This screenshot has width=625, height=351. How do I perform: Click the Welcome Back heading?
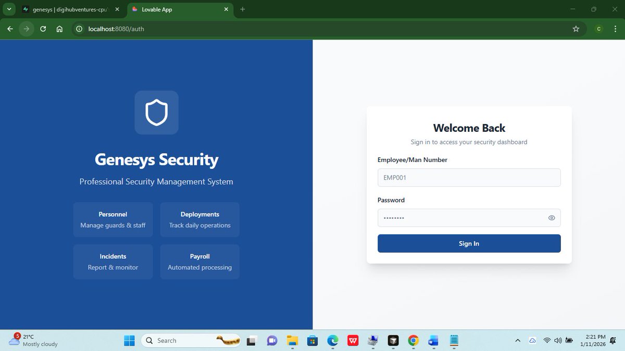(x=469, y=128)
